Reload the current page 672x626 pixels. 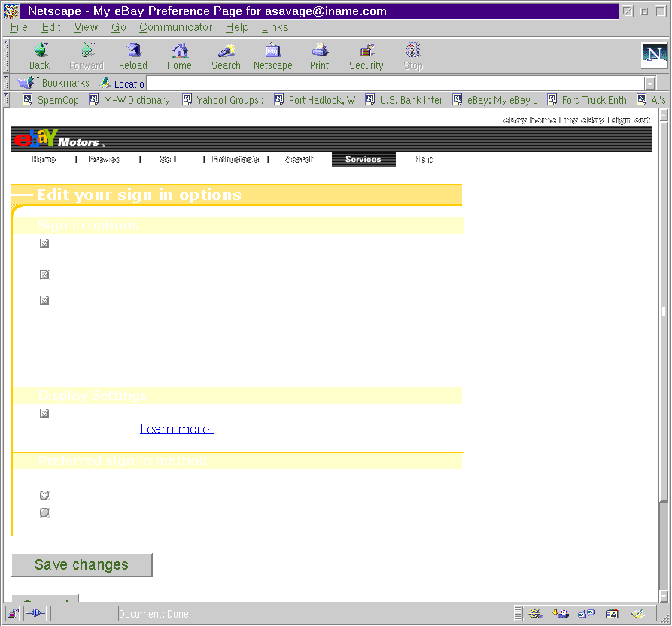pos(133,51)
